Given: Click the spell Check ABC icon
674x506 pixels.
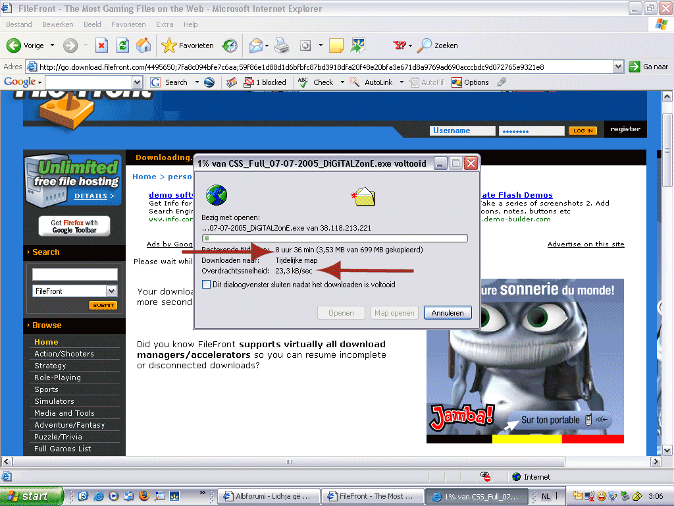Looking at the screenshot, I should [303, 82].
